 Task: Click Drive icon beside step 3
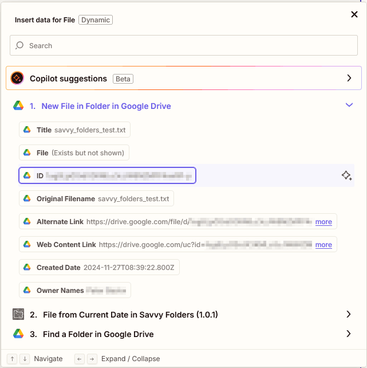pyautogui.click(x=18, y=334)
